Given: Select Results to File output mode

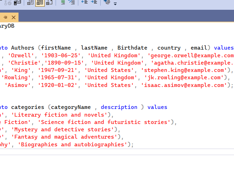Looking at the screenshot, I should click(x=49, y=2).
